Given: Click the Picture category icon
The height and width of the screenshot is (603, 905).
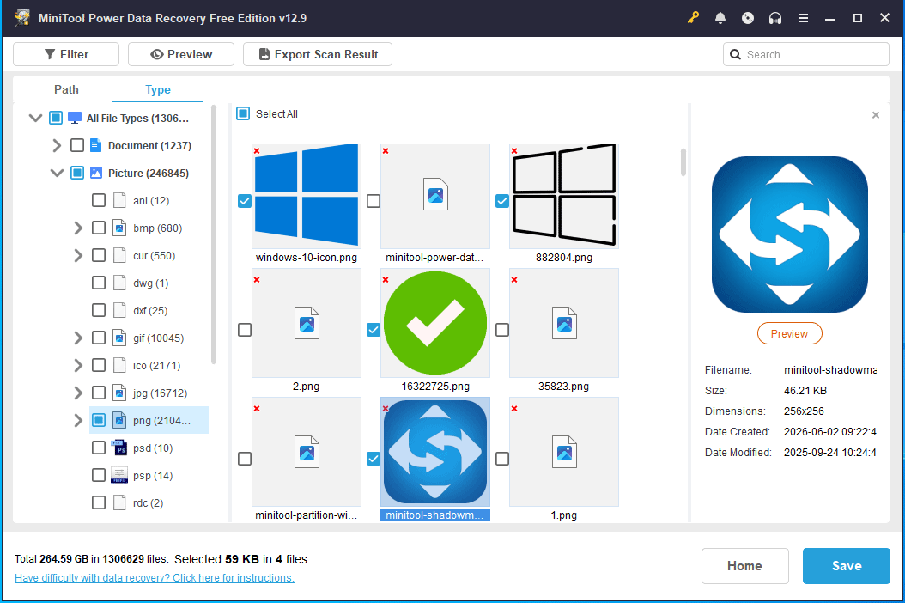Looking at the screenshot, I should (96, 173).
